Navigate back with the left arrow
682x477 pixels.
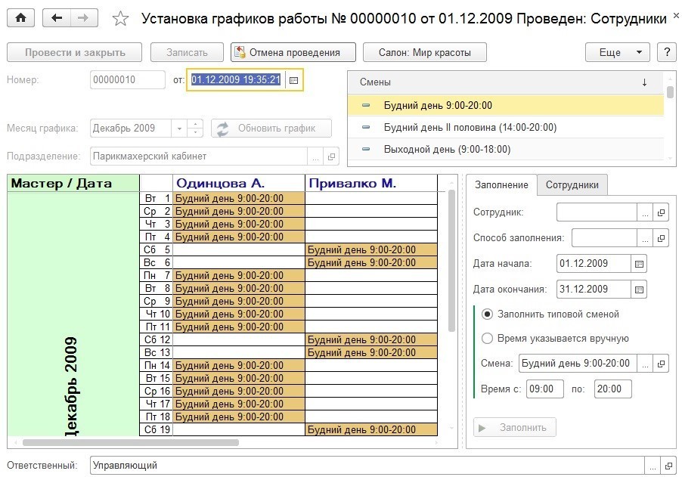57,18
